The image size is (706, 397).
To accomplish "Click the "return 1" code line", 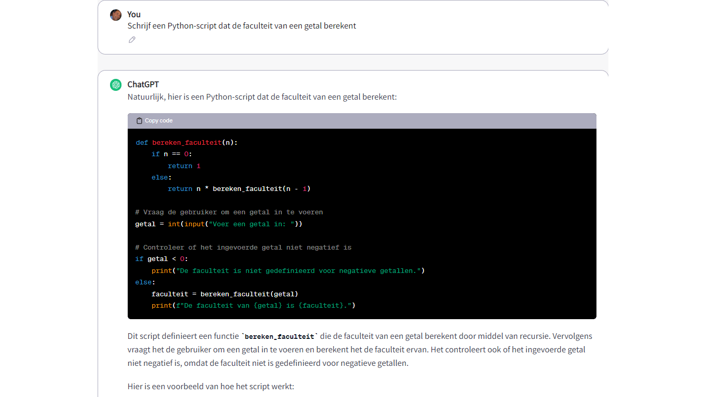I will point(184,166).
